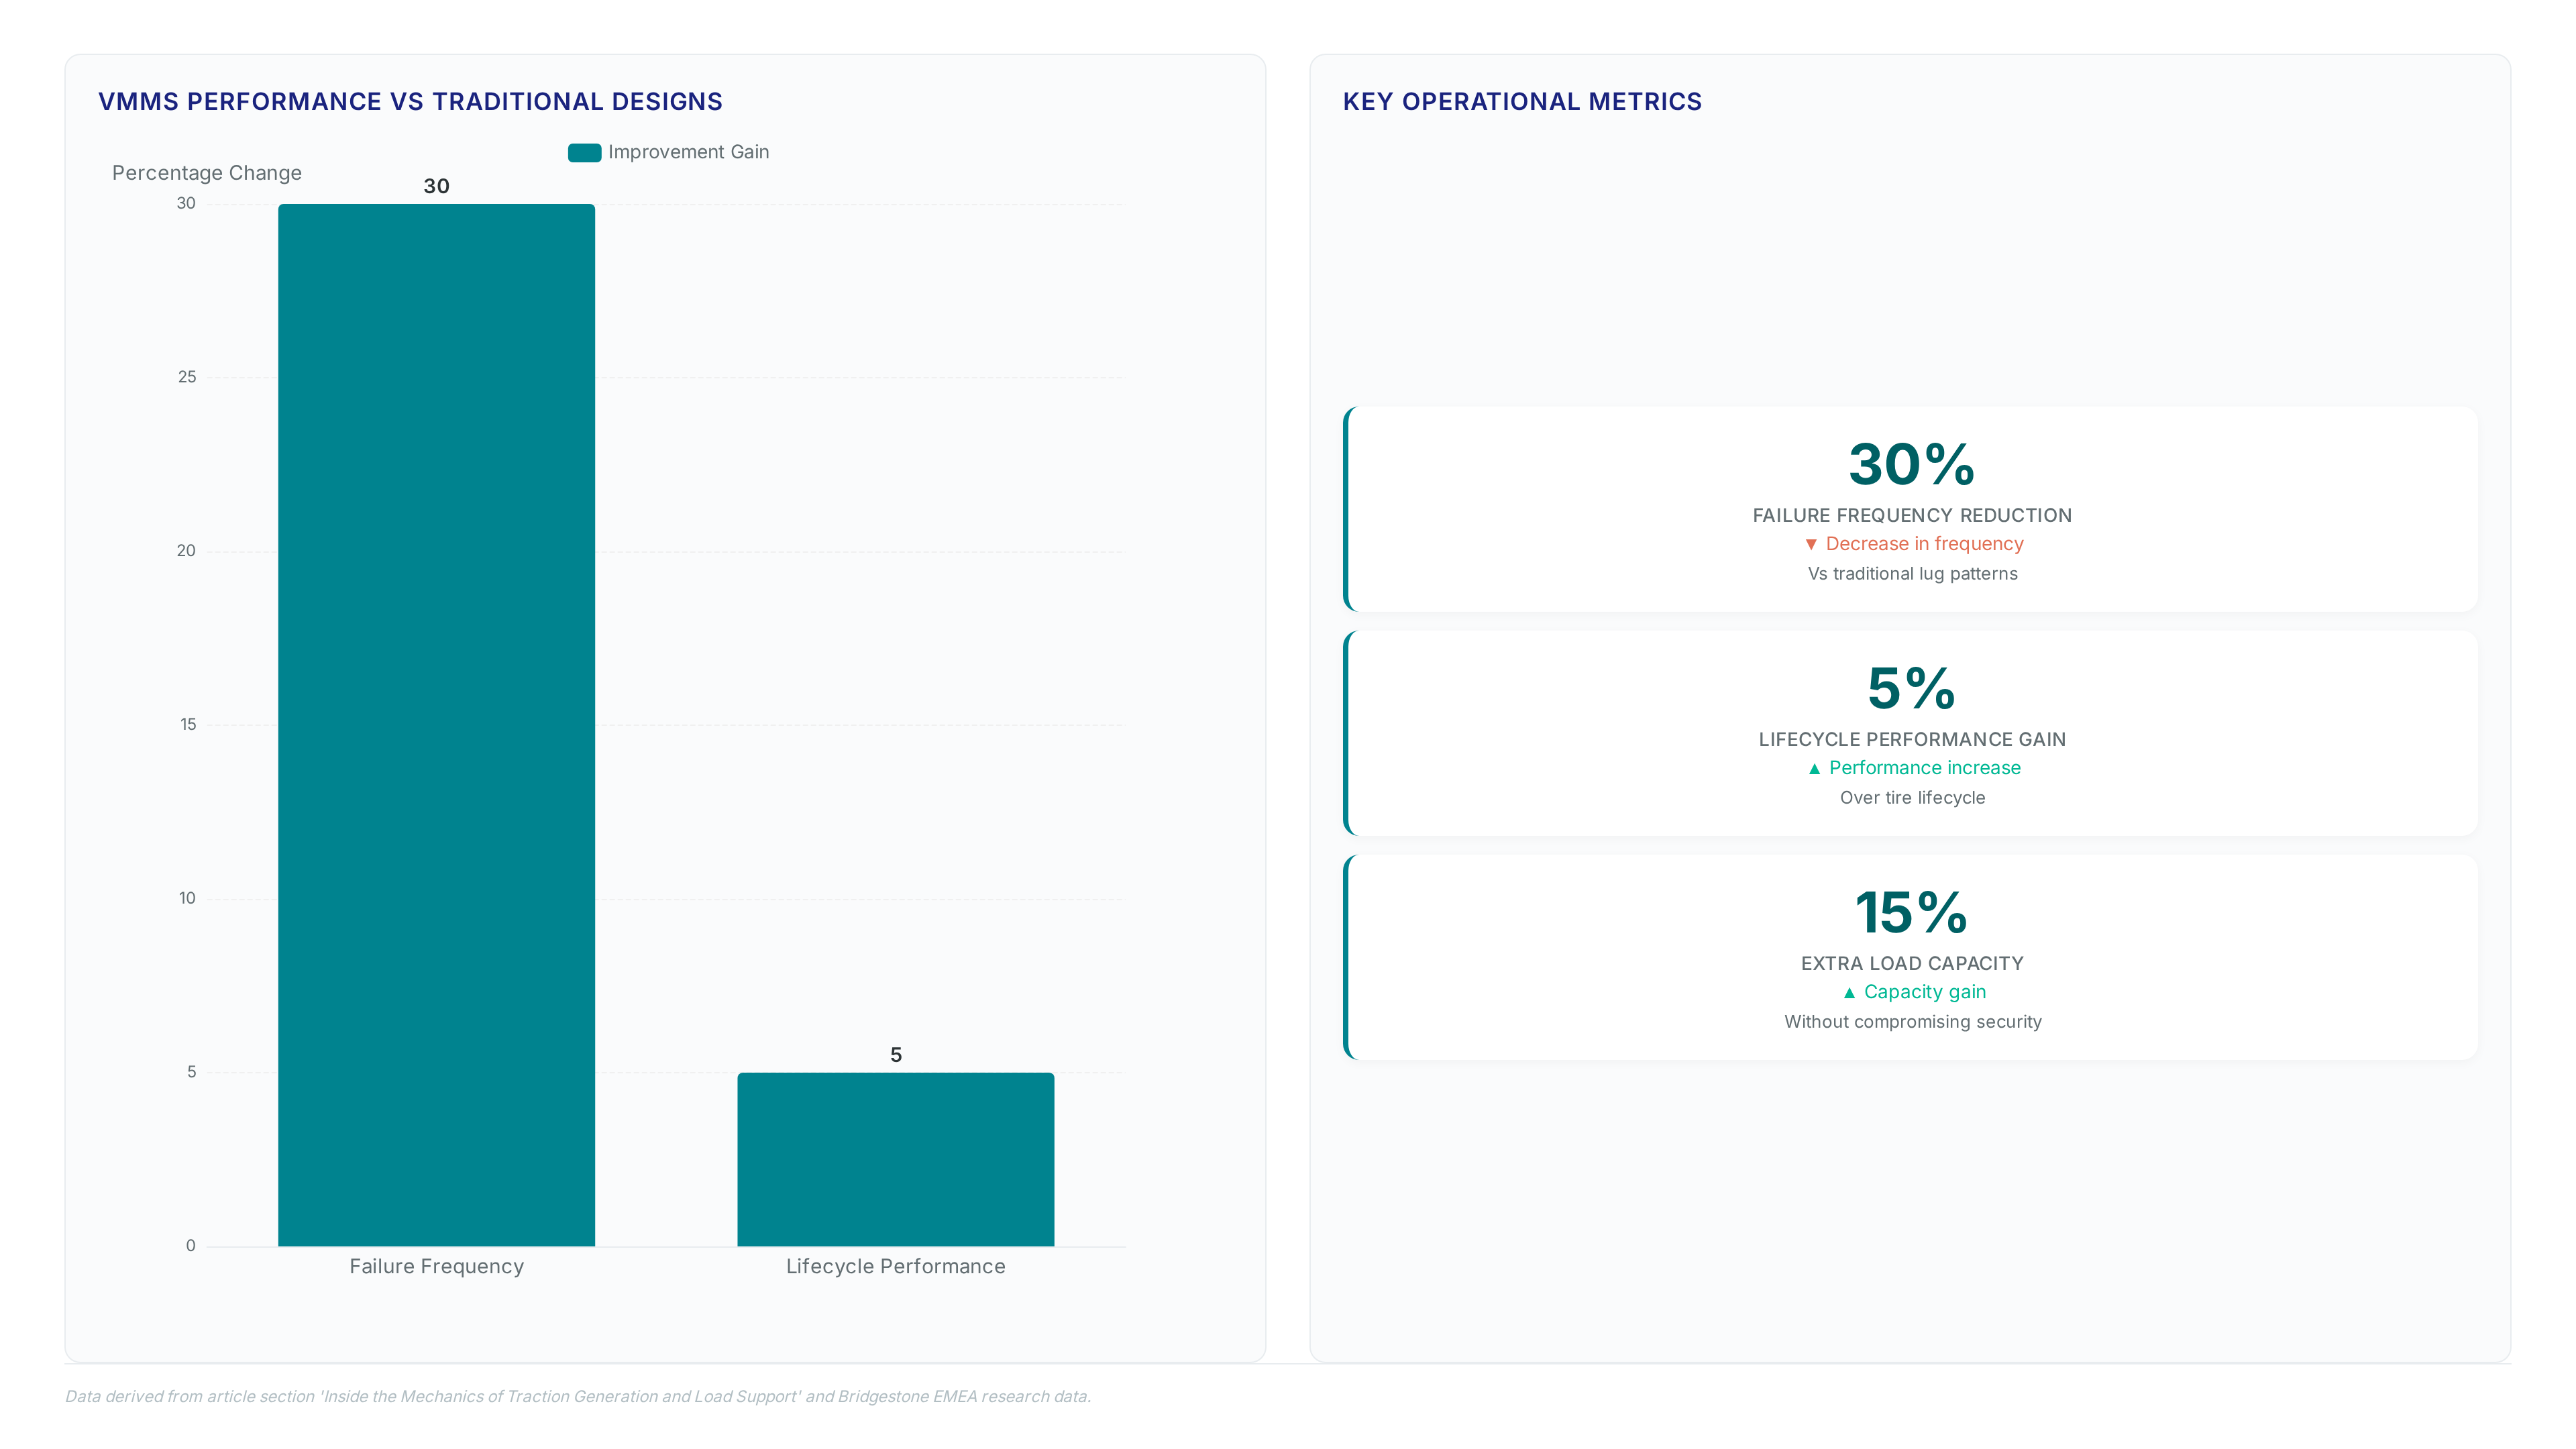Select the Lifecycle Performance bar
The image size is (2576, 1449).
[896, 1159]
